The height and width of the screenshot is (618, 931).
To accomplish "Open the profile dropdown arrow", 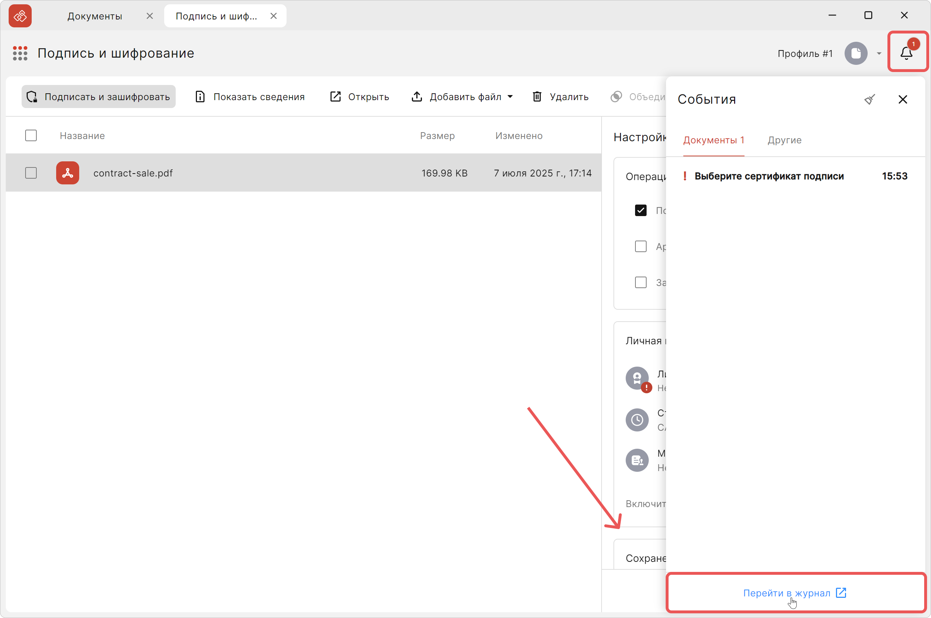I will pyautogui.click(x=879, y=54).
